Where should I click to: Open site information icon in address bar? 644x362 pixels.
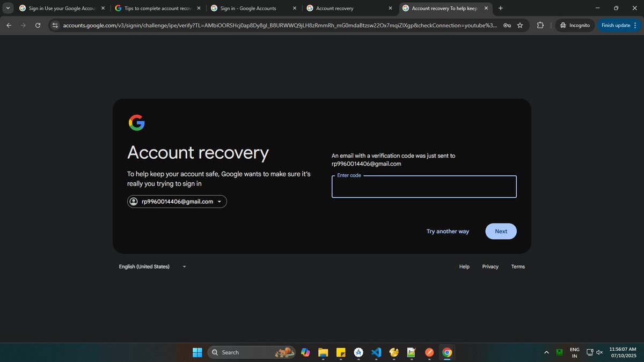(54, 25)
